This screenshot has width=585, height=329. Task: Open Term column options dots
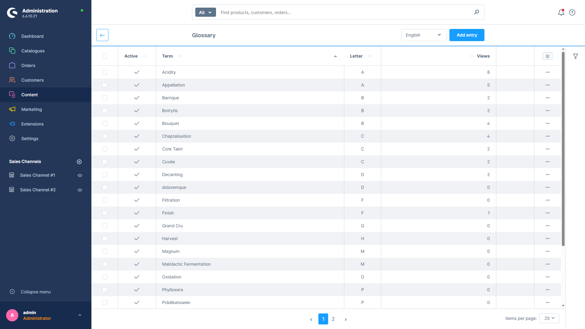pyautogui.click(x=180, y=56)
